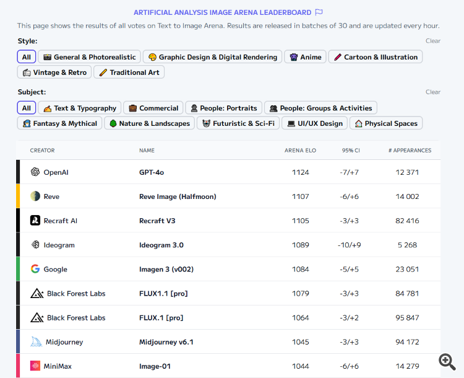Click the Recraft AI creator name
464x378 pixels.
pyautogui.click(x=61, y=221)
